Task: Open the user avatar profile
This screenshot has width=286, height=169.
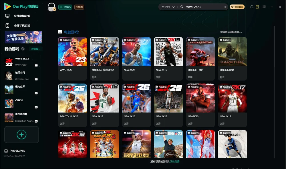Action: 51,7
